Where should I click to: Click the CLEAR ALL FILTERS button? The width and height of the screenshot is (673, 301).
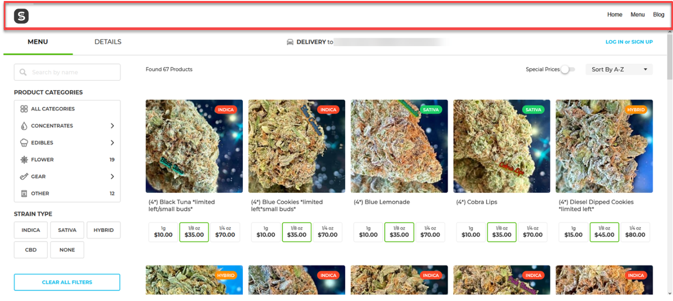pyautogui.click(x=67, y=282)
